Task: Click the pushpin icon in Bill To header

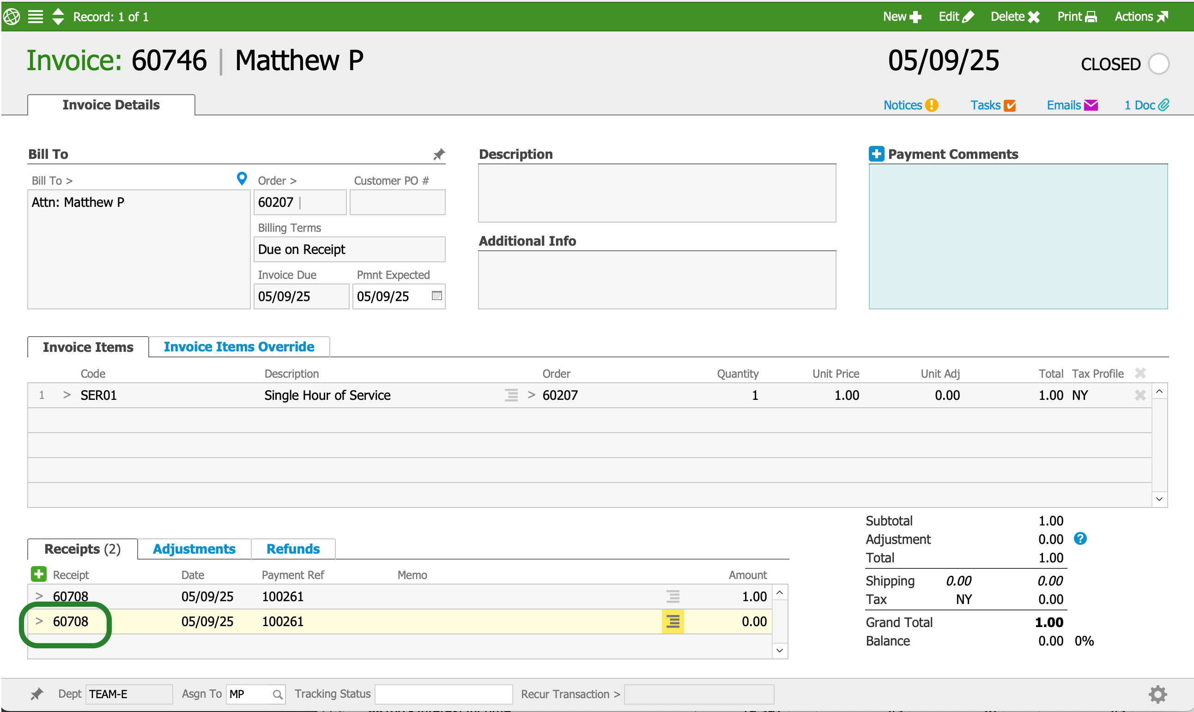Action: 439,154
